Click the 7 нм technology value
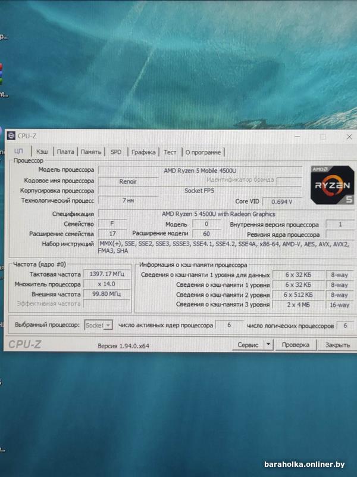The image size is (357, 477). tap(128, 200)
